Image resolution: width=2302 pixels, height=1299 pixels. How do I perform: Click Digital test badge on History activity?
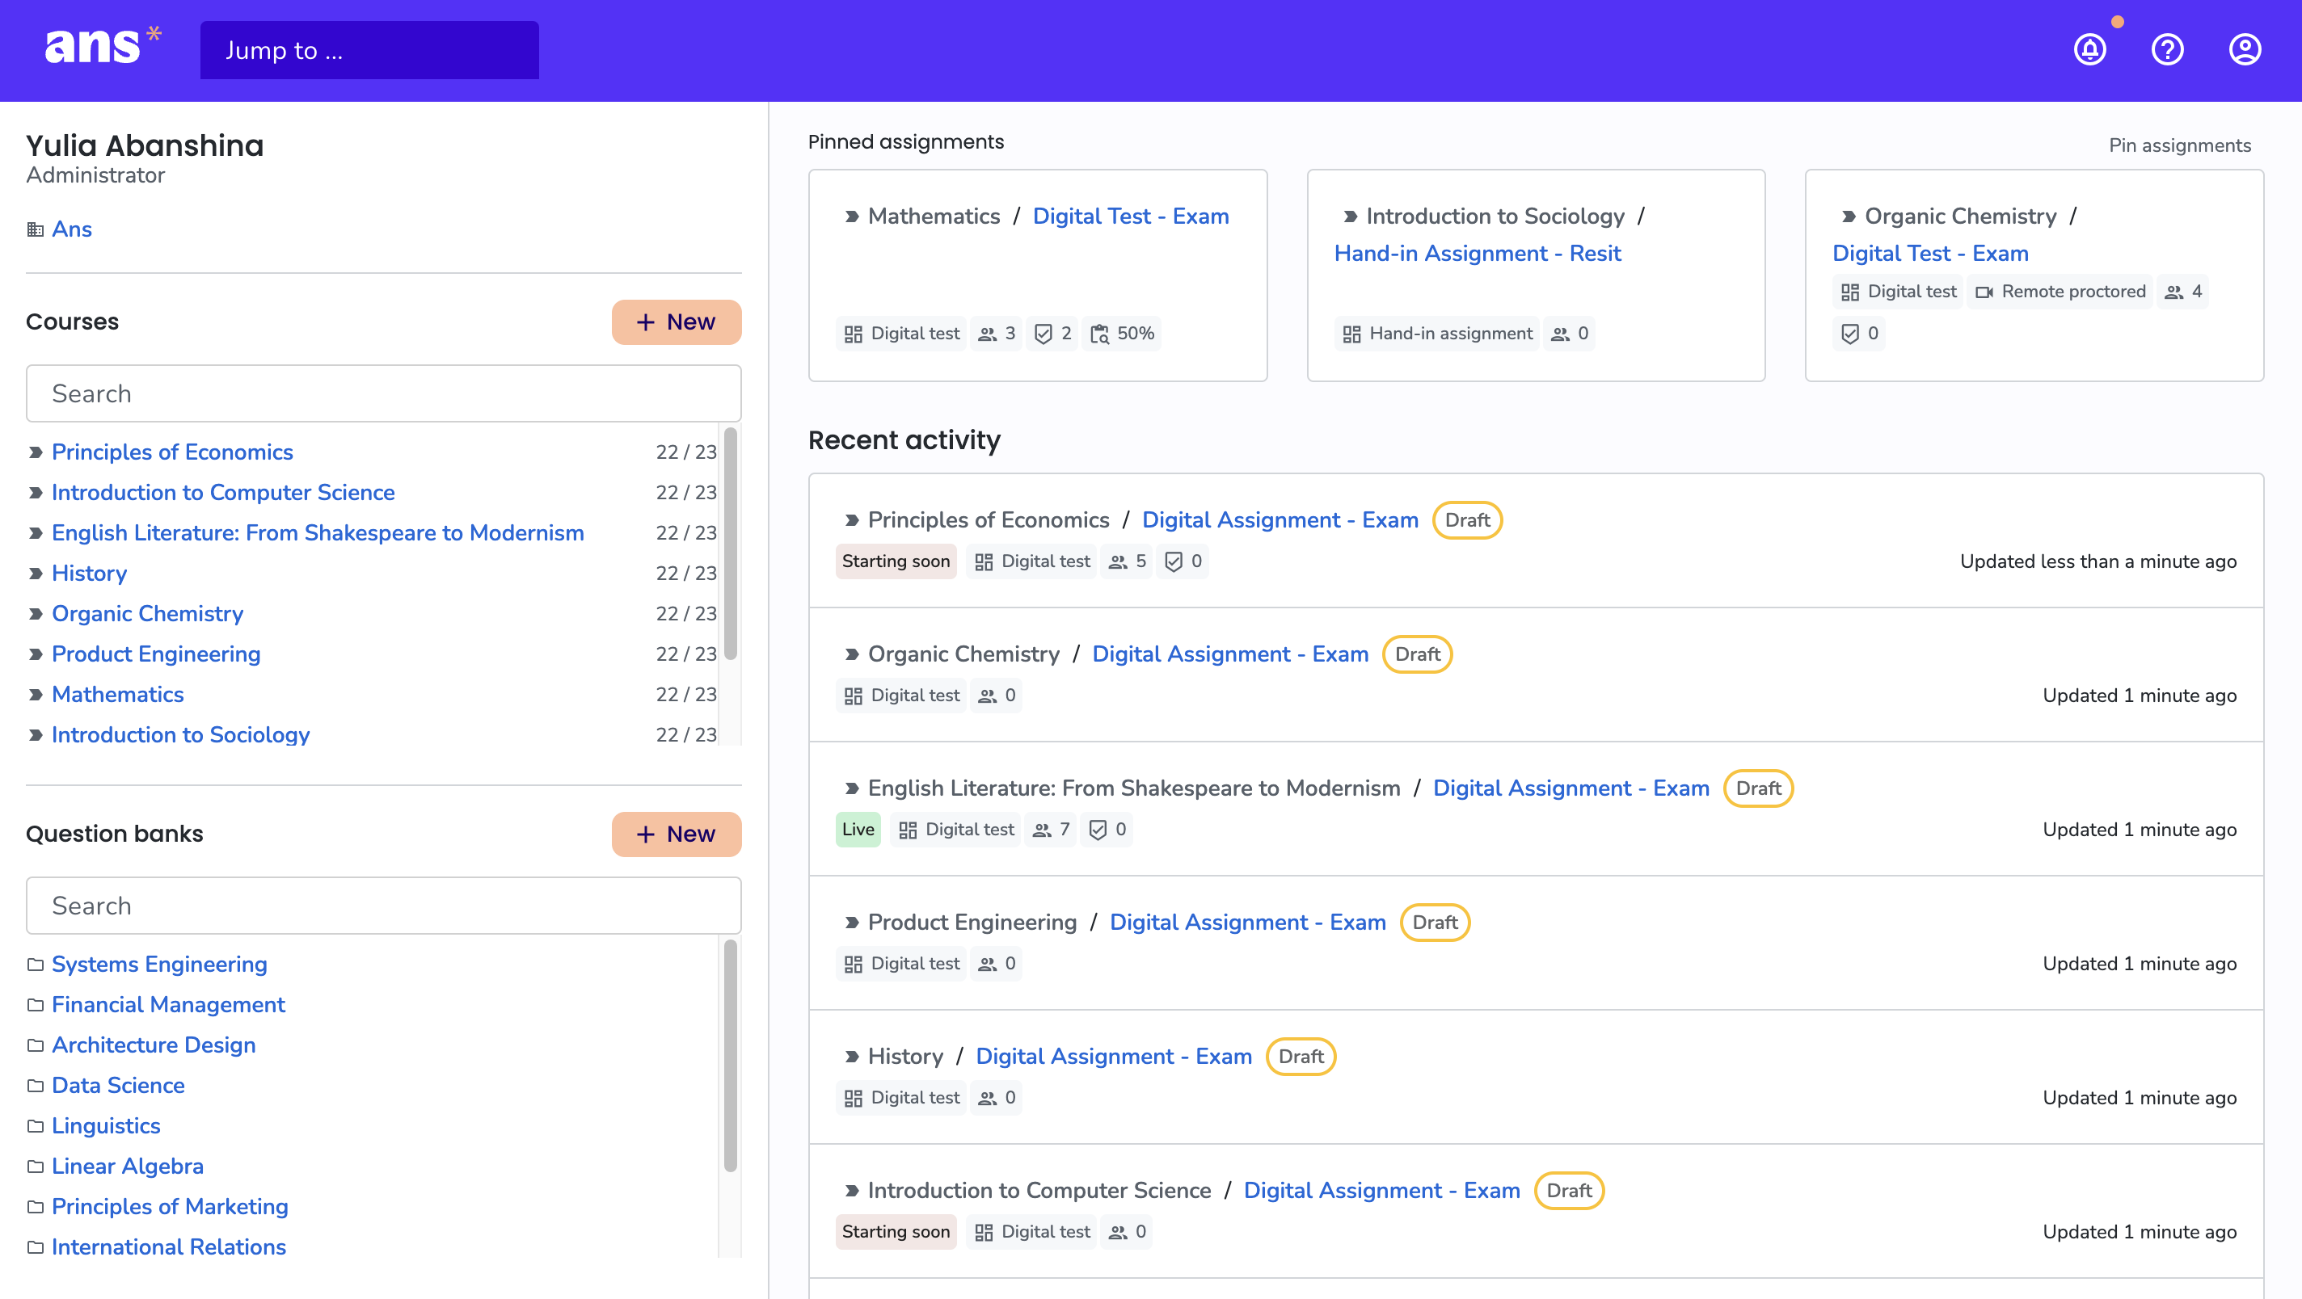point(902,1097)
